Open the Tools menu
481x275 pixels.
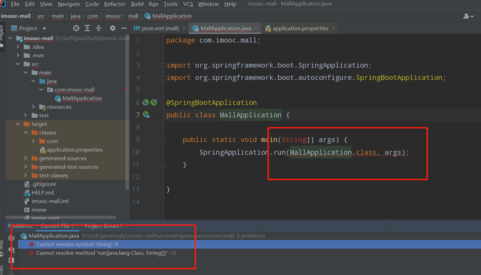coord(171,4)
